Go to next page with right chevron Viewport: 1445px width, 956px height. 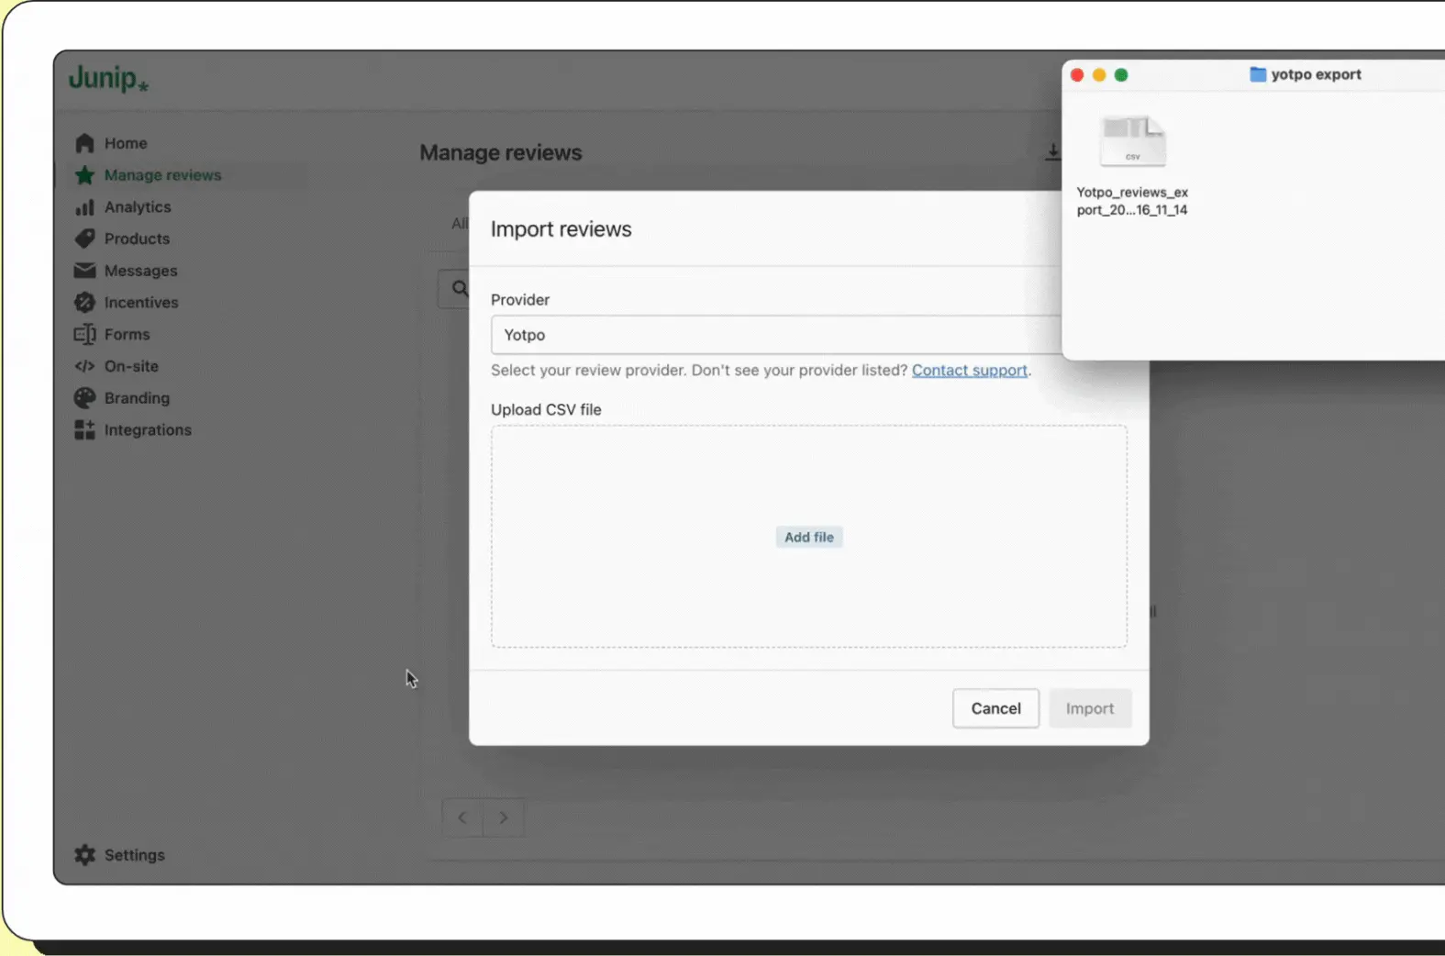pyautogui.click(x=504, y=817)
